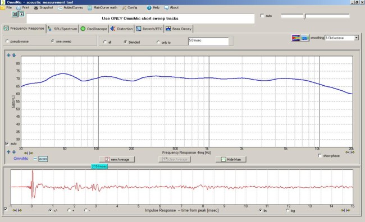
Task: Click left range arrow near 20k
Action: click(347, 152)
